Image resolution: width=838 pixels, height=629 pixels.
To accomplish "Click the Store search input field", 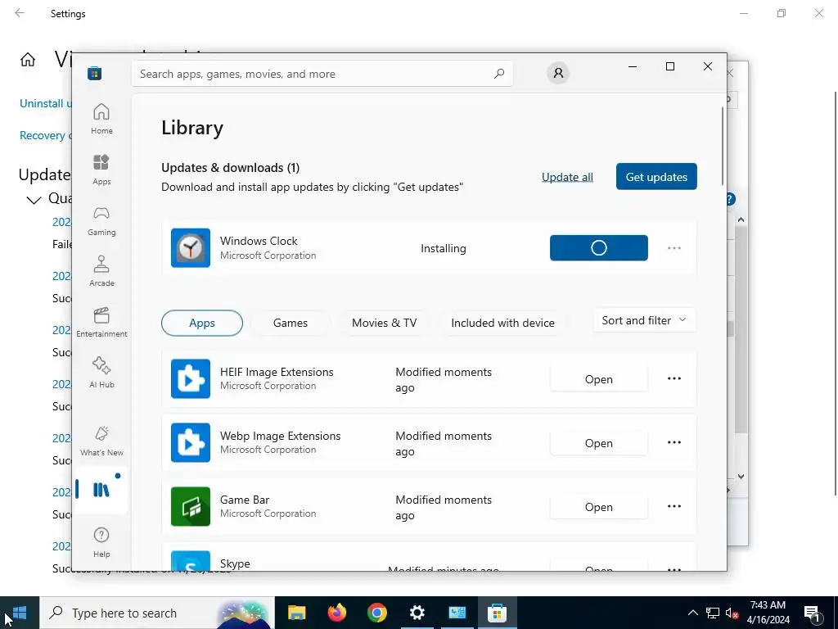I will (x=322, y=74).
